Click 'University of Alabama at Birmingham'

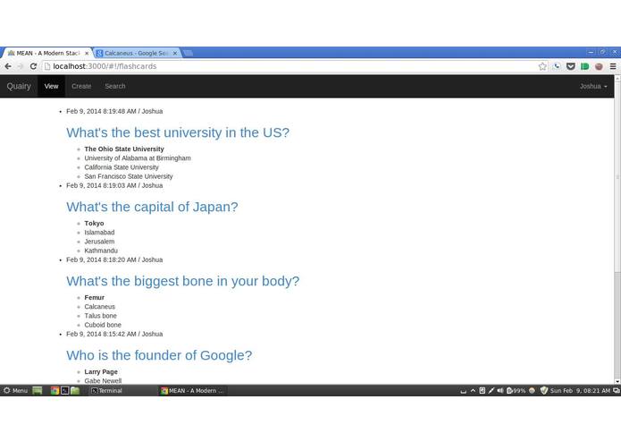138,158
